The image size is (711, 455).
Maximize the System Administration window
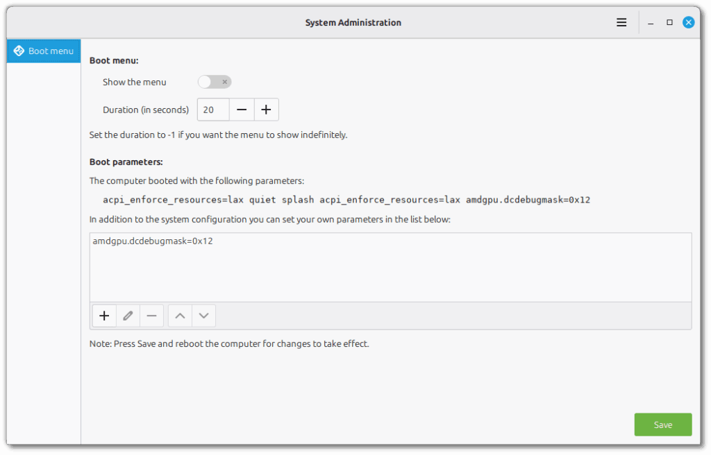[x=669, y=22]
